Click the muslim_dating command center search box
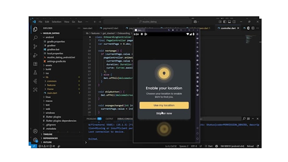Image resolution: width=288 pixels, height=162 pixels. tap(147, 22)
